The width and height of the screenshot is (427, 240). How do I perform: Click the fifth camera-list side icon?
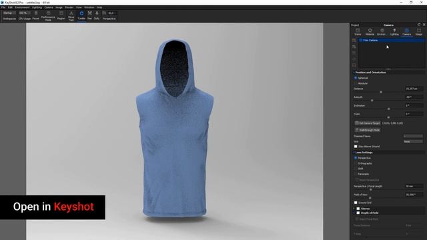(x=354, y=65)
